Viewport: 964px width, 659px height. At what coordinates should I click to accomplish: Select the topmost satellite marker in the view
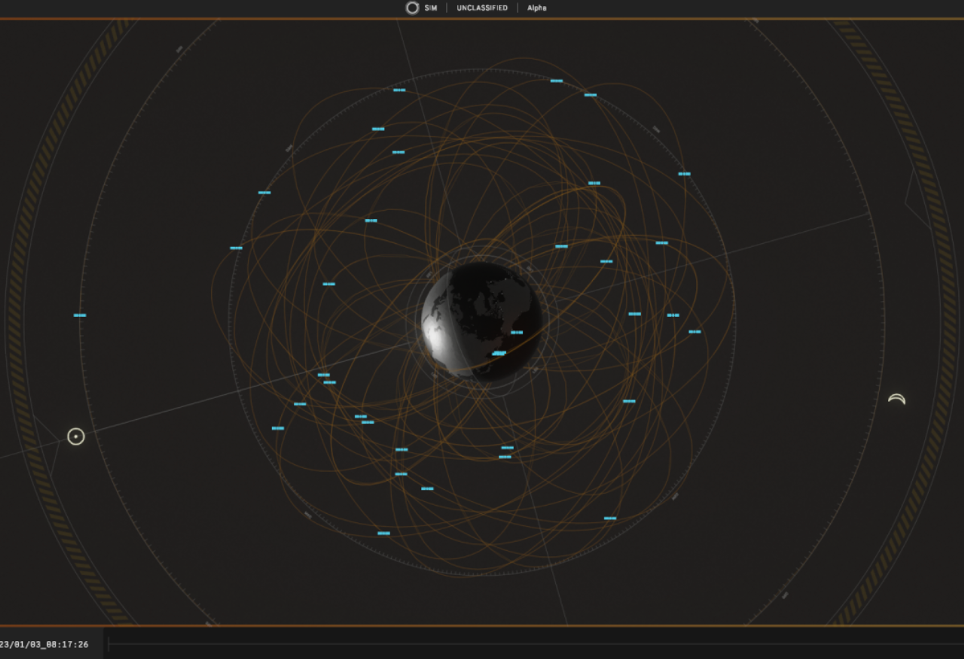tap(557, 81)
